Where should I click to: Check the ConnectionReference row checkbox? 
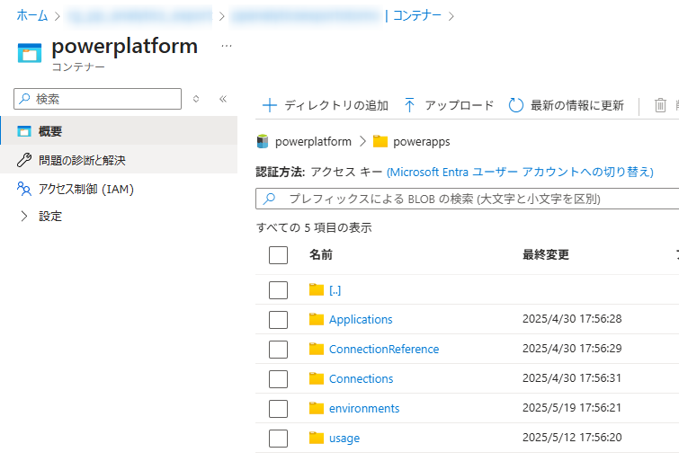(x=278, y=350)
